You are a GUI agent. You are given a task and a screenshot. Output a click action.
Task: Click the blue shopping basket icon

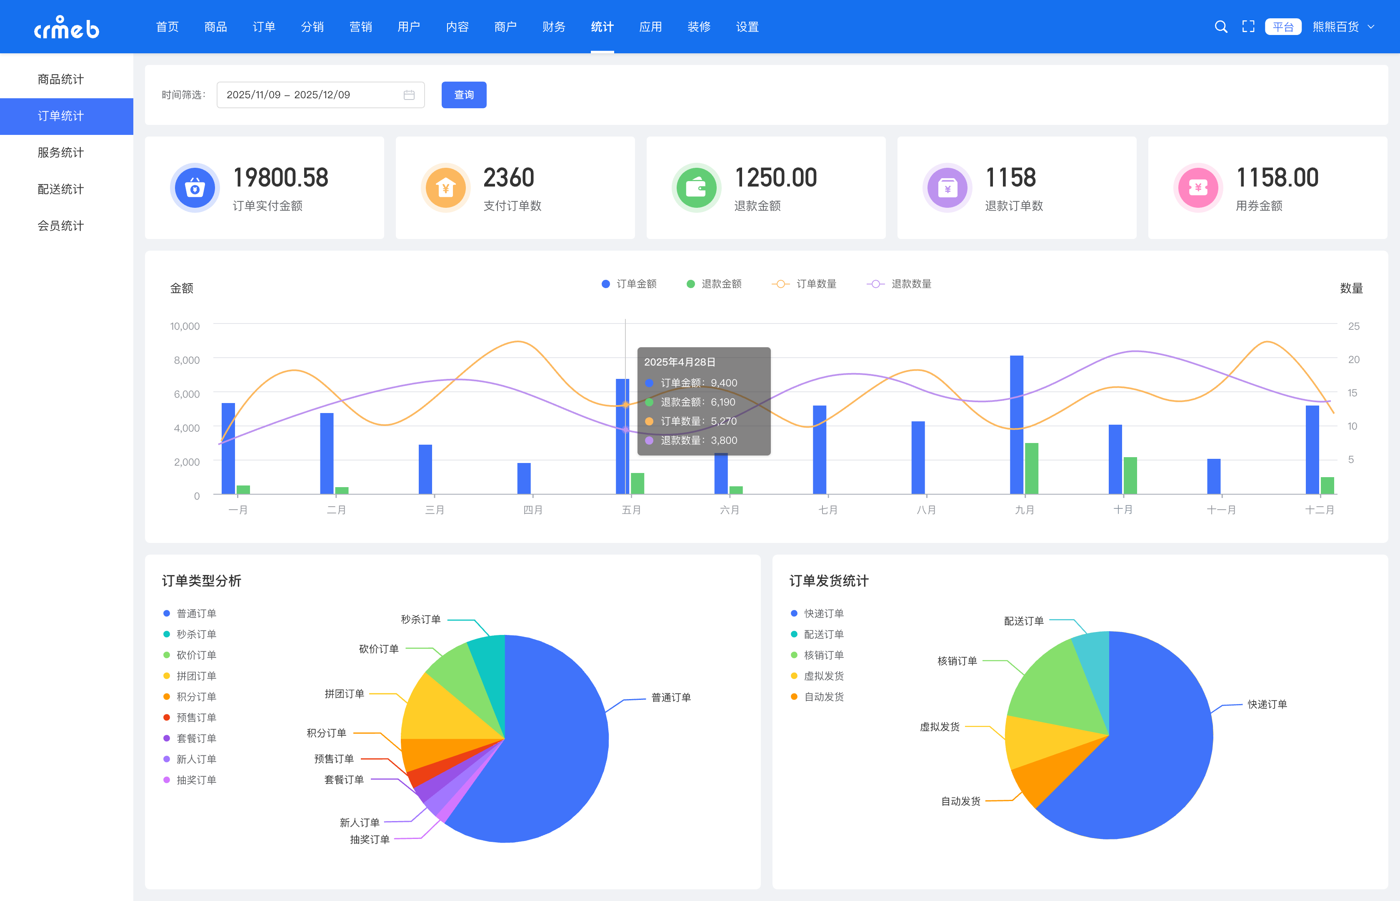click(195, 188)
